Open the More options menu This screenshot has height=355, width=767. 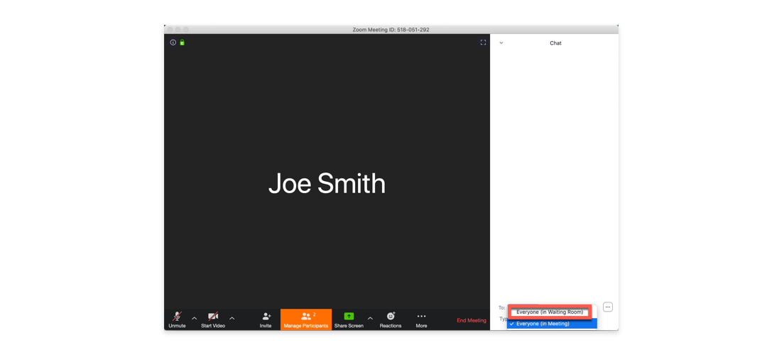pyautogui.click(x=421, y=317)
